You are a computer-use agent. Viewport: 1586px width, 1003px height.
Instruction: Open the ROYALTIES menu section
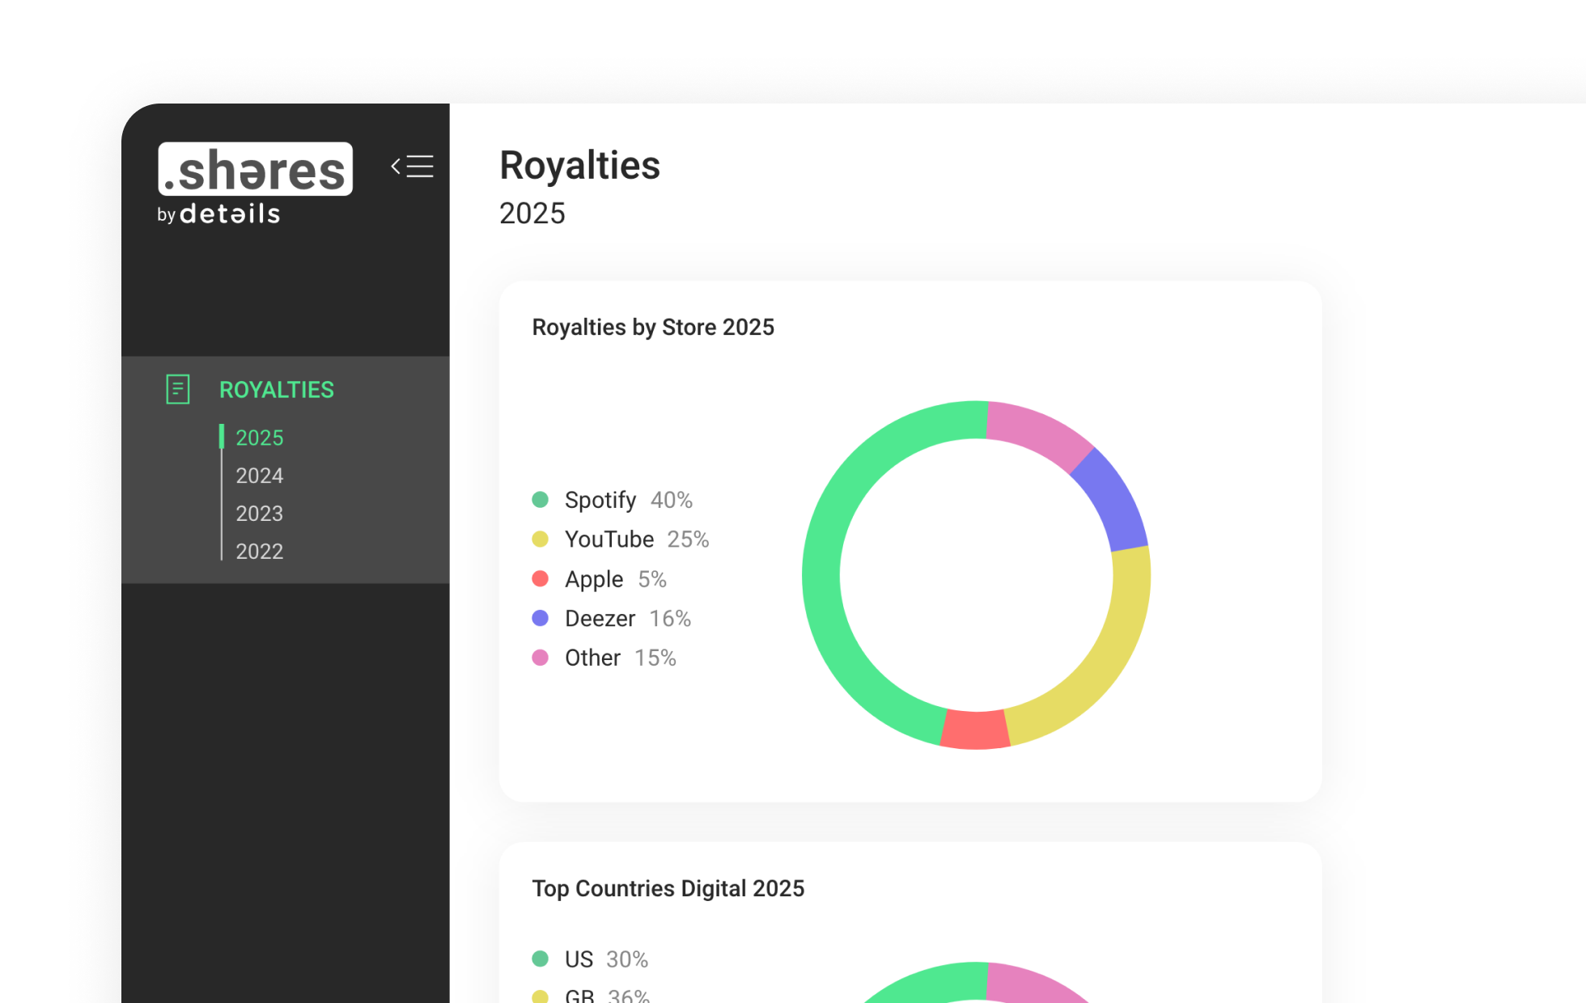(x=276, y=390)
